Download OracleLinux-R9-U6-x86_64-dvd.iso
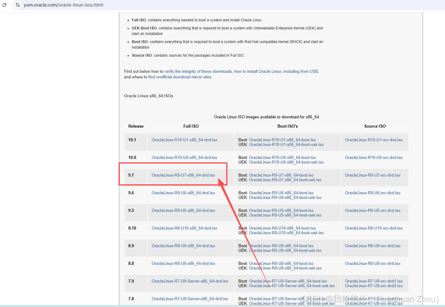 [x=183, y=193]
